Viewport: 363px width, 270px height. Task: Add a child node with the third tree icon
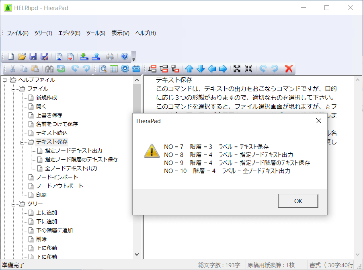pos(175,68)
